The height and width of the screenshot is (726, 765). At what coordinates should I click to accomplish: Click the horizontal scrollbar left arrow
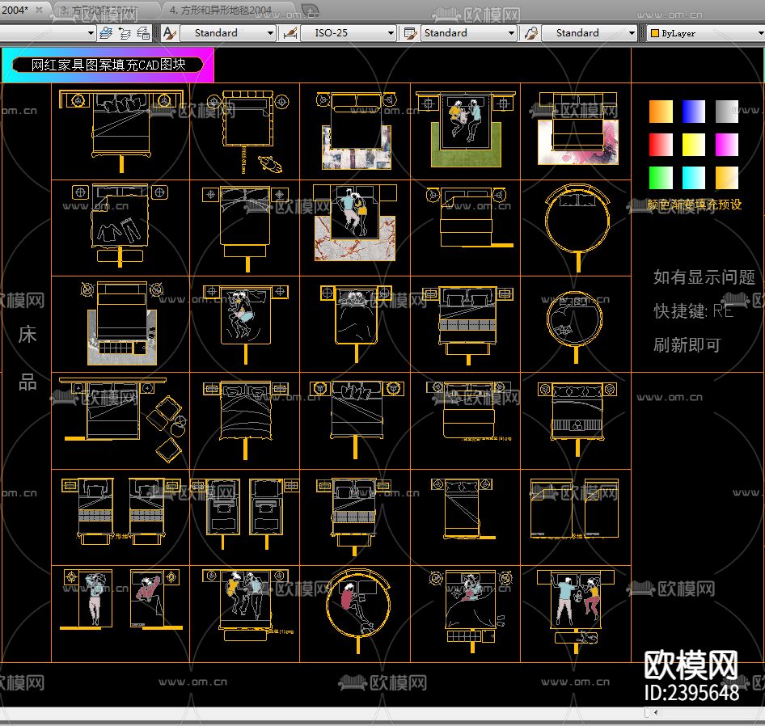656,712
